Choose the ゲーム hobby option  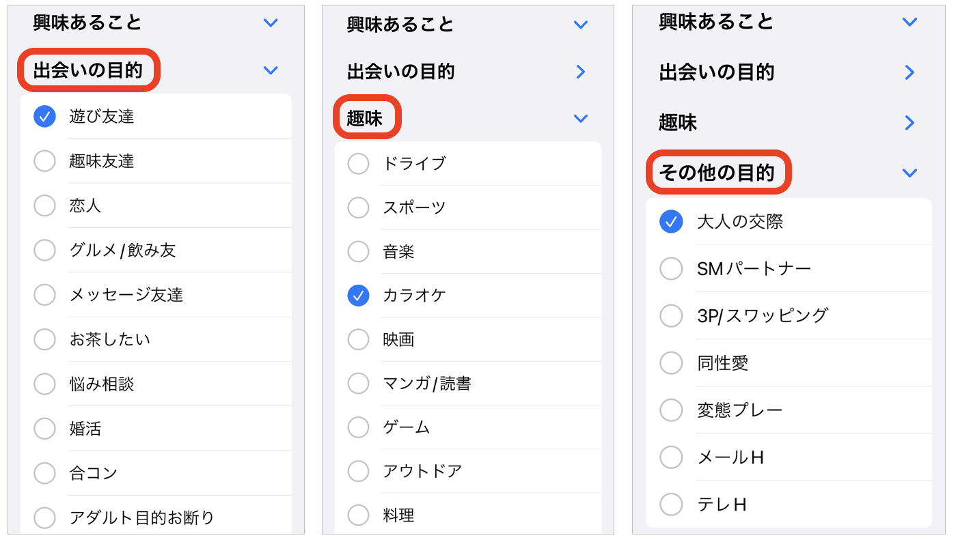pos(358,427)
